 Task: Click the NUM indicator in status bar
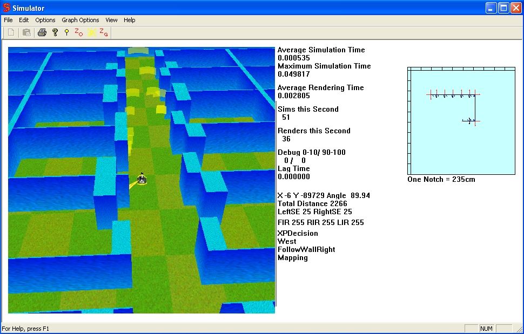click(486, 329)
